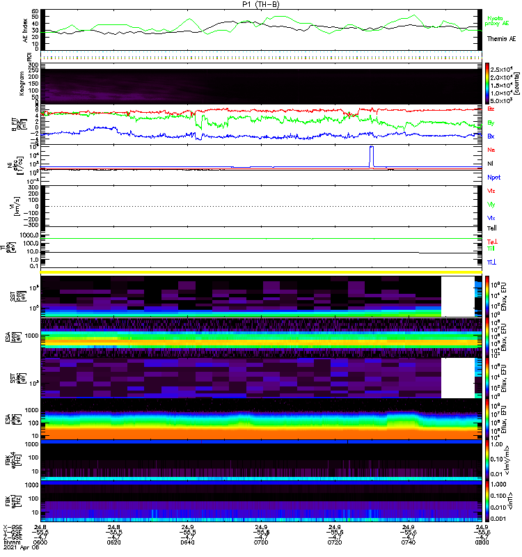522x557 pixels.
Task: Click the SST electrons Eflux color bar
Action: (x=488, y=378)
